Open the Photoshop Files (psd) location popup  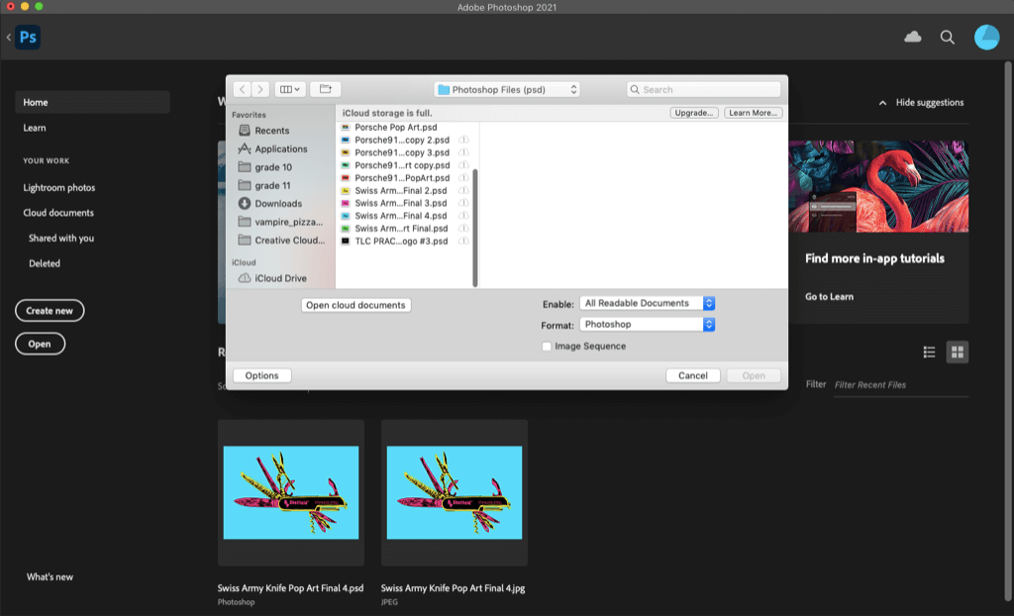click(x=506, y=89)
